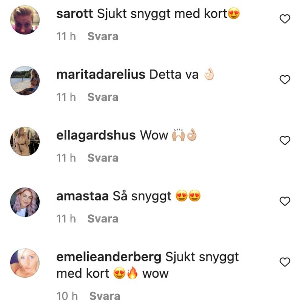
Task: Tap the heart beside emelieanderberg's comment
Action: click(x=285, y=262)
